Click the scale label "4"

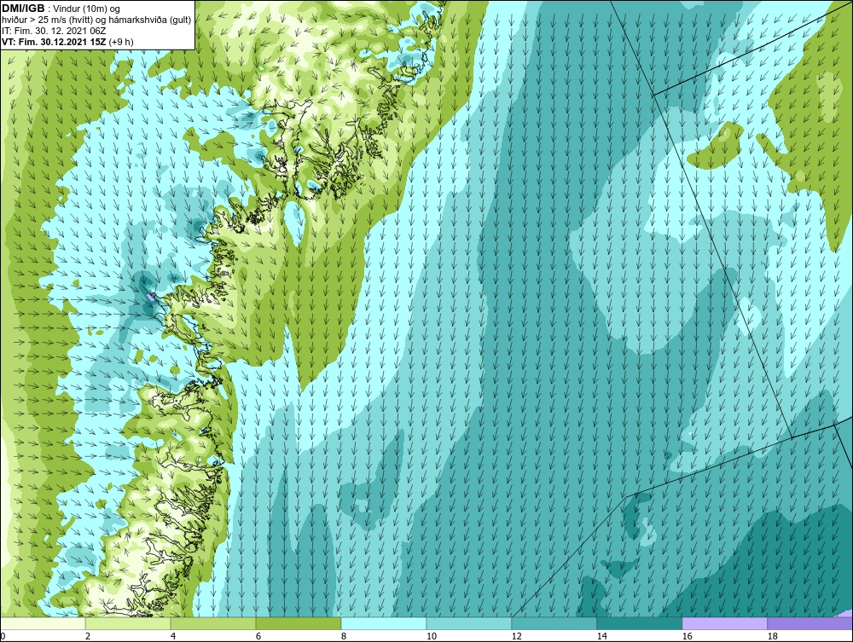coord(173,636)
